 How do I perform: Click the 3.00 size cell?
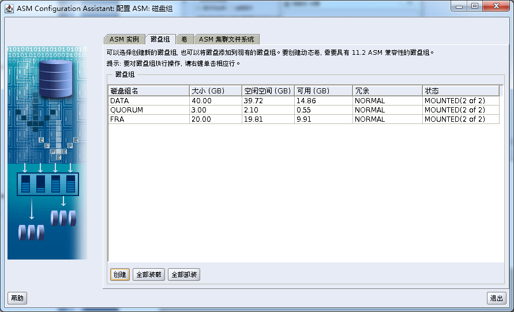tap(215, 110)
